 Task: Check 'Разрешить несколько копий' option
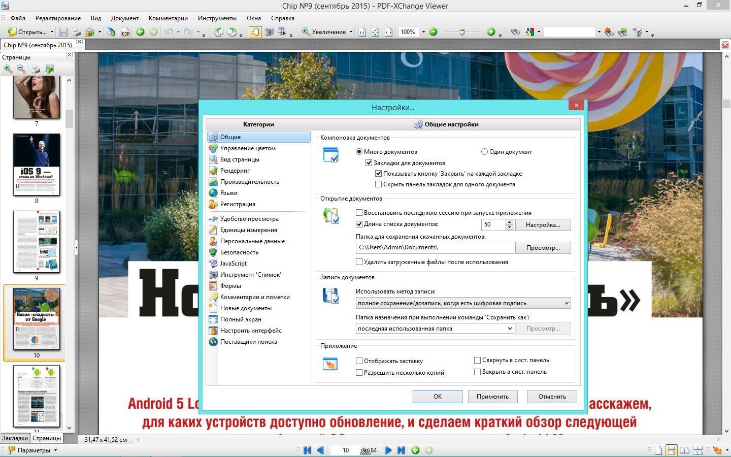pos(359,373)
